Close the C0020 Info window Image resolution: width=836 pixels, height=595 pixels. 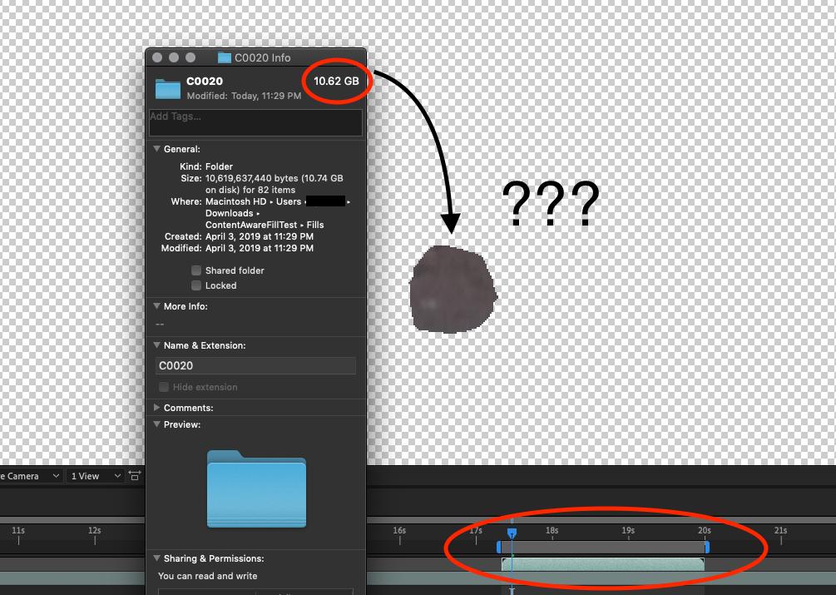pyautogui.click(x=157, y=57)
